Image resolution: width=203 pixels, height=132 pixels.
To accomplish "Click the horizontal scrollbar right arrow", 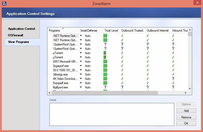I will click(186, 93).
